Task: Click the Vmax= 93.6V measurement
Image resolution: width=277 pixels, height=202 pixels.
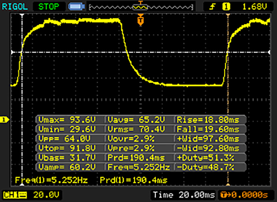Action: 67,120
